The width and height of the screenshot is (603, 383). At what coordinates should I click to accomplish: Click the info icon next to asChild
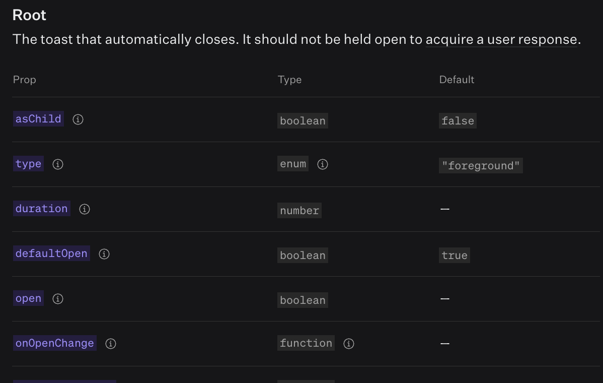click(78, 119)
